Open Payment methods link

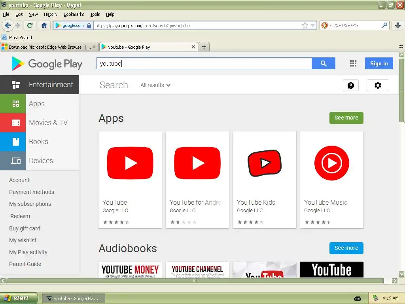point(32,192)
